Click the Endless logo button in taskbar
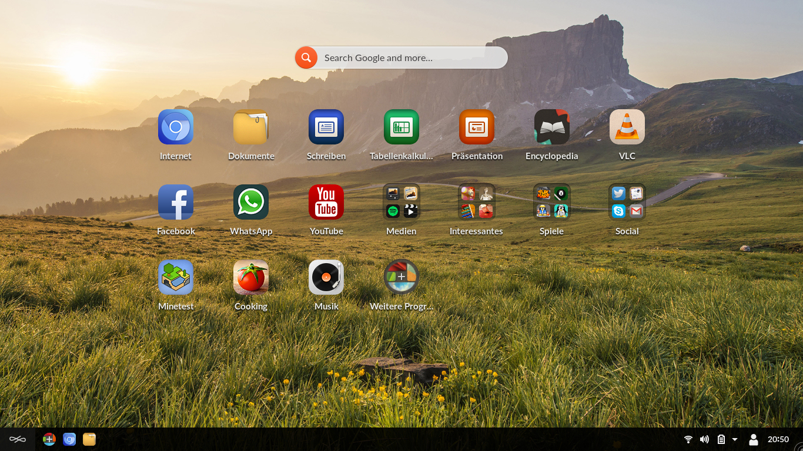Image resolution: width=803 pixels, height=451 pixels. tap(18, 439)
